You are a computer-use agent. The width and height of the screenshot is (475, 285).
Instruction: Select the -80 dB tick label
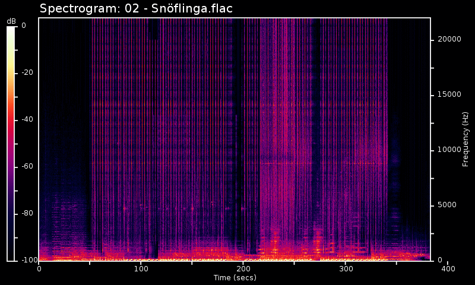pos(27,213)
